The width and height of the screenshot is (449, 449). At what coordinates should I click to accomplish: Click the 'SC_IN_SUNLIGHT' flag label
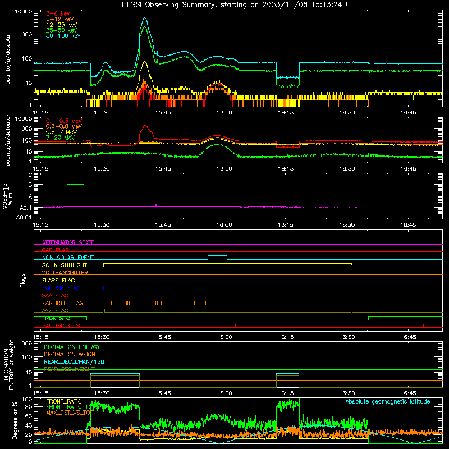pyautogui.click(x=65, y=265)
